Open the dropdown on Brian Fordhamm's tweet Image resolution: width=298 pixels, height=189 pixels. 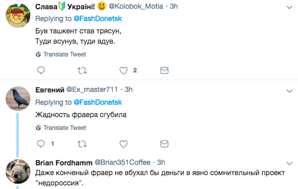pos(289,163)
